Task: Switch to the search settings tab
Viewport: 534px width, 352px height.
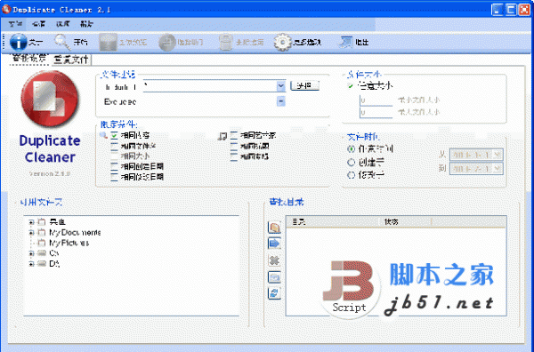Action: click(29, 59)
